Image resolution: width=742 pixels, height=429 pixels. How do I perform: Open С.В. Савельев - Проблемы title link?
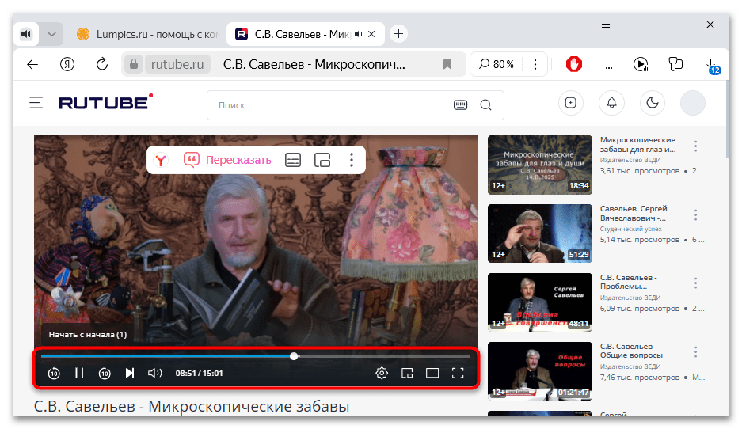(629, 282)
